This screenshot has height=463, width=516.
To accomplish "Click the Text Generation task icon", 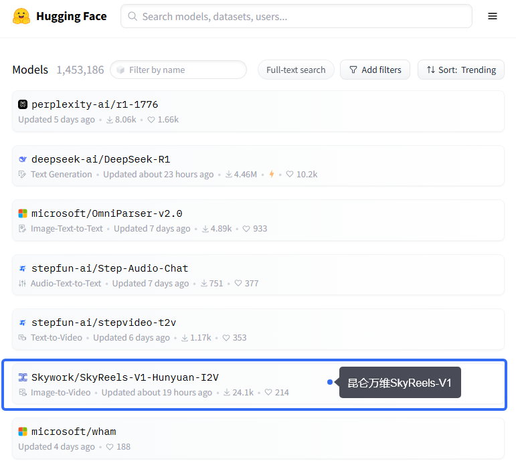I will (22, 175).
